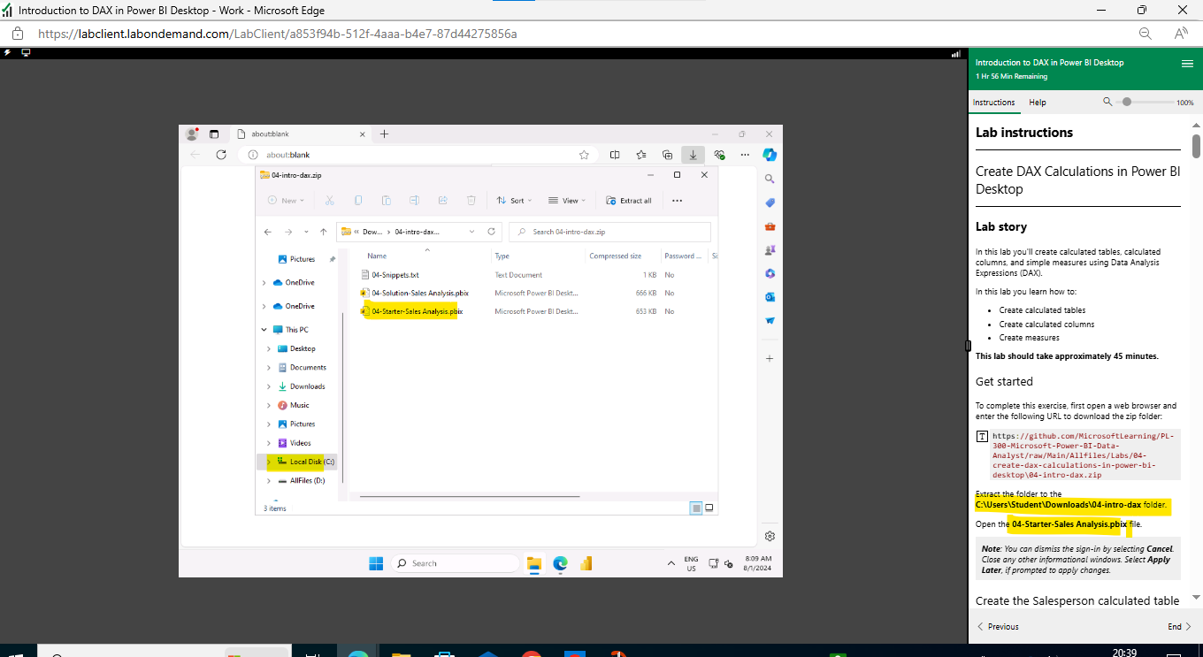1203x657 pixels.
Task: Switch to large thumbnails layout
Action: tap(708, 508)
